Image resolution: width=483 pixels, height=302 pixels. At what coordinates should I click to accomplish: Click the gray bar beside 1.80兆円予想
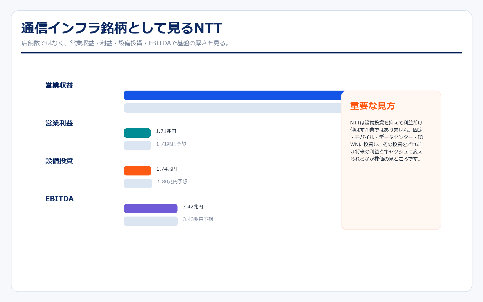138,183
